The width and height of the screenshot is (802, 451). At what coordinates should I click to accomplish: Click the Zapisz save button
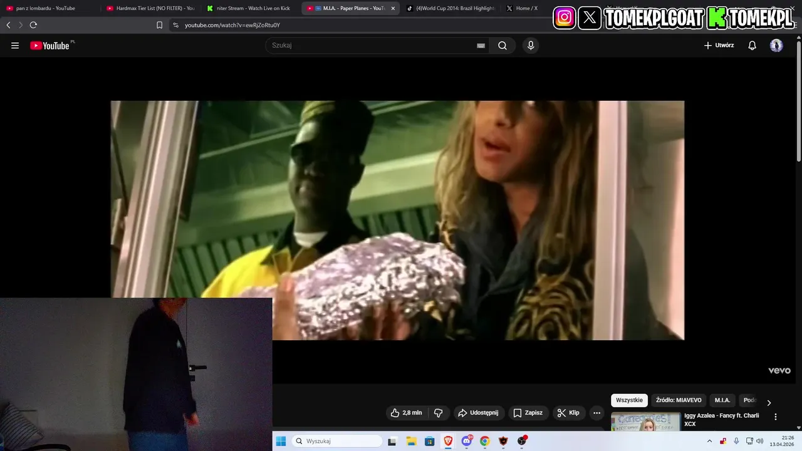(x=528, y=413)
